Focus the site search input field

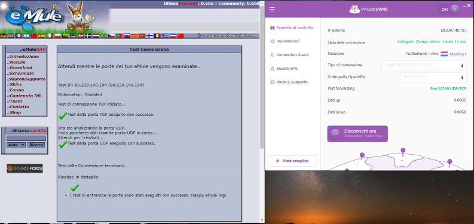coord(26,138)
